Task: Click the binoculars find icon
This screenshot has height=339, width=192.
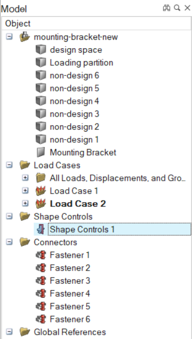Action: pyautogui.click(x=166, y=8)
